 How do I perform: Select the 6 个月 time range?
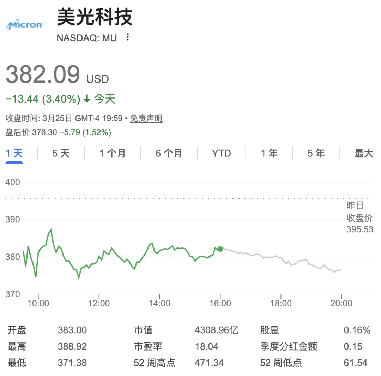tap(168, 153)
